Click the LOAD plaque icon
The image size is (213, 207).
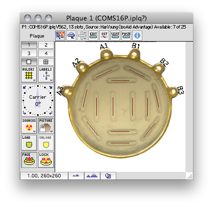tap(29, 143)
